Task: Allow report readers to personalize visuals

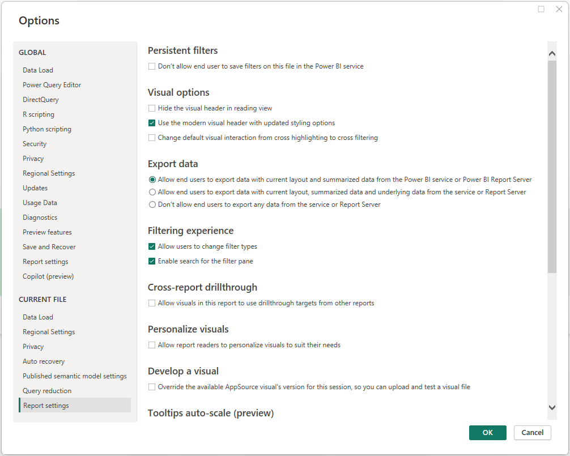Action: coord(152,345)
